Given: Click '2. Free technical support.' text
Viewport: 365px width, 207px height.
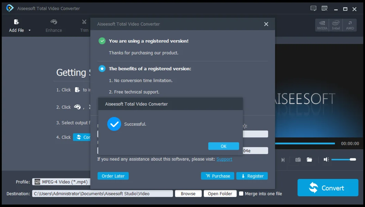Looking at the screenshot, I should (x=134, y=92).
